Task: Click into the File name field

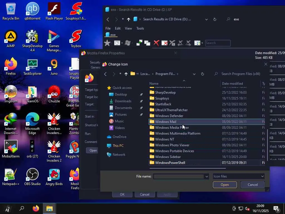Action: 179,176
